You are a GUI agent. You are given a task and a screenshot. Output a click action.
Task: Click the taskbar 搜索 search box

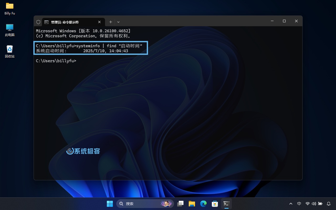coord(145,204)
